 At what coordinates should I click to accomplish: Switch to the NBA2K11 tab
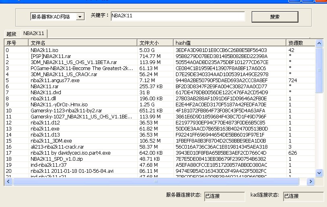[34, 33]
